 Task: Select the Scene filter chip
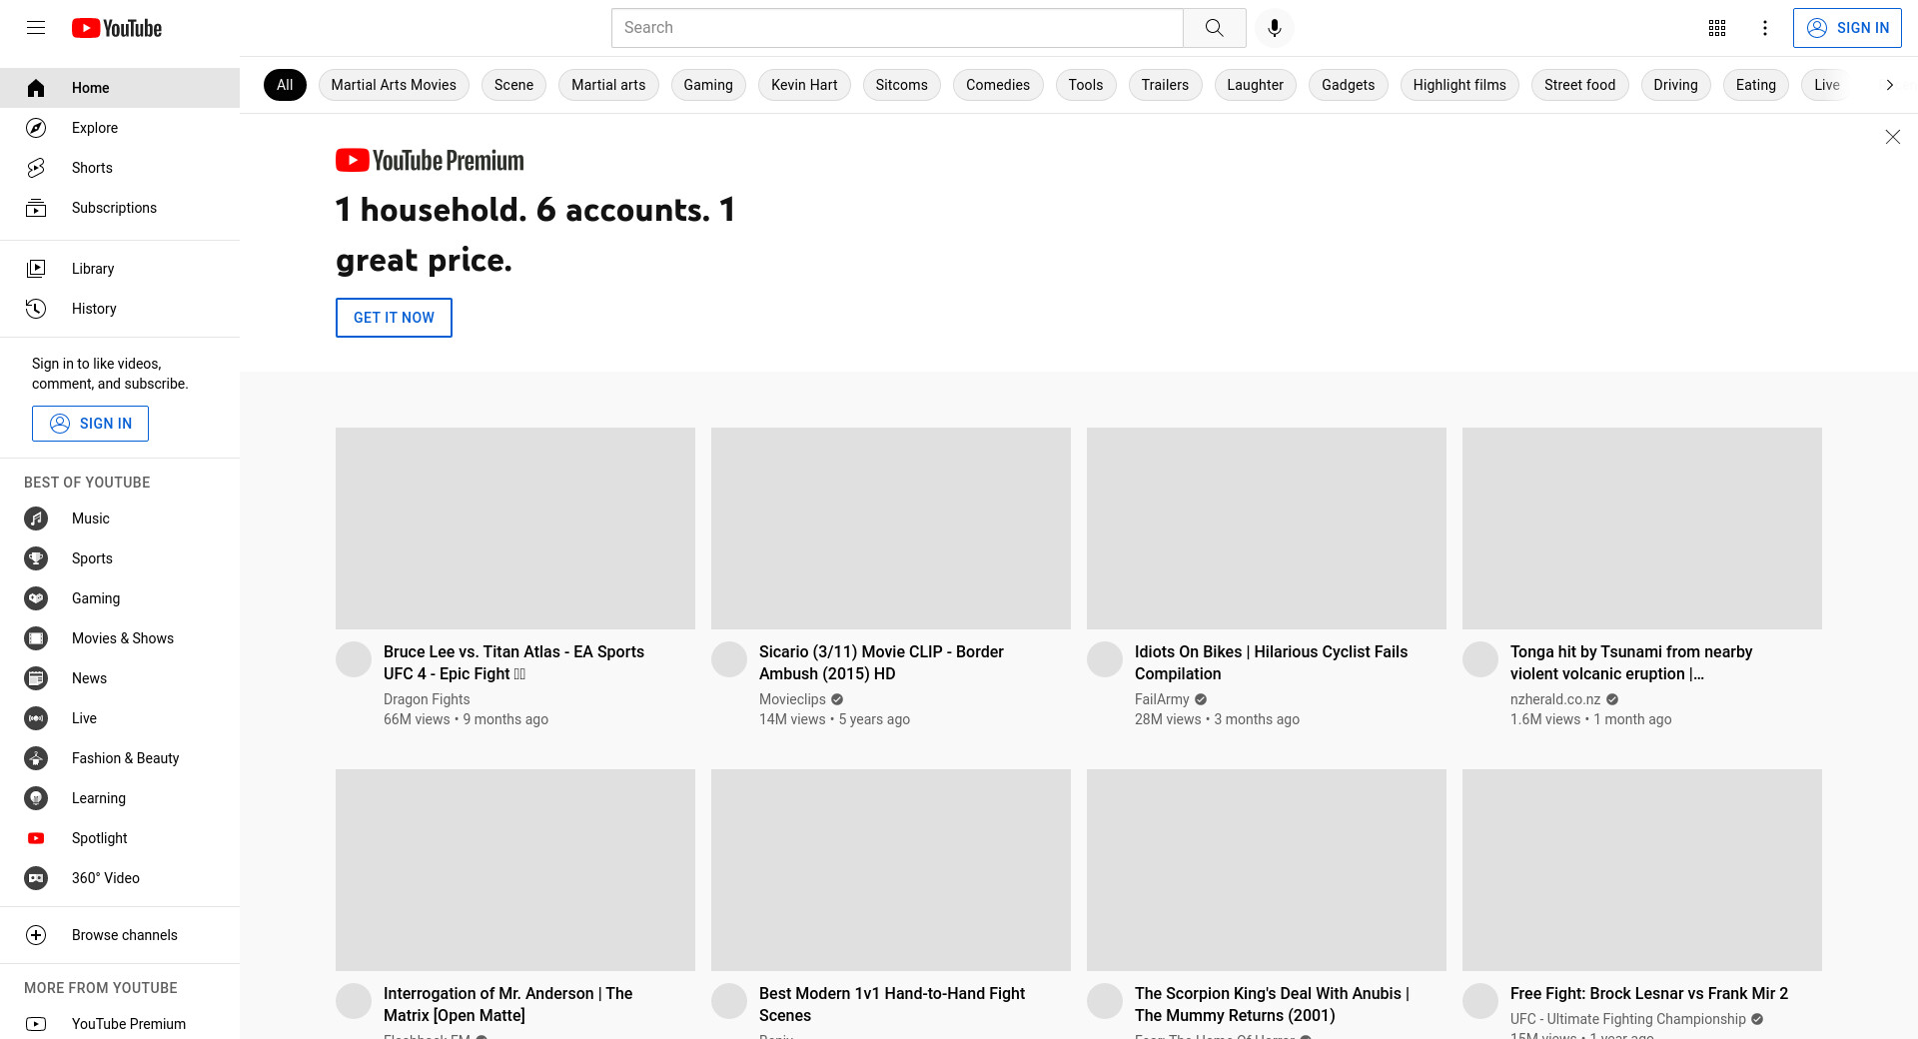pos(513,85)
